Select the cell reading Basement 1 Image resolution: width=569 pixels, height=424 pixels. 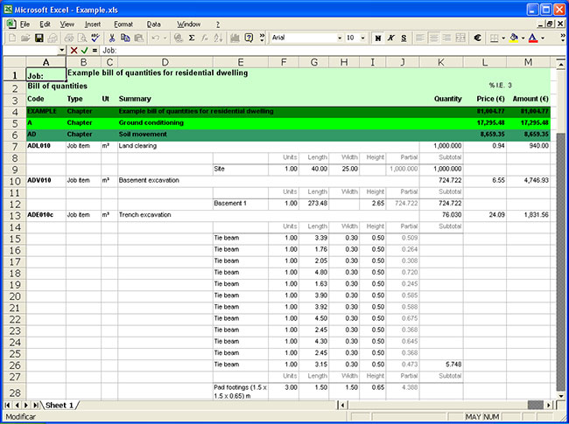[241, 204]
